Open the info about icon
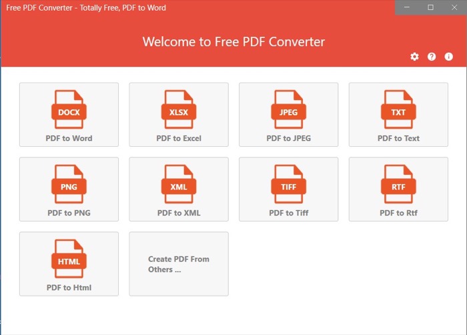Viewport: 467px width, 335px height. coord(448,57)
